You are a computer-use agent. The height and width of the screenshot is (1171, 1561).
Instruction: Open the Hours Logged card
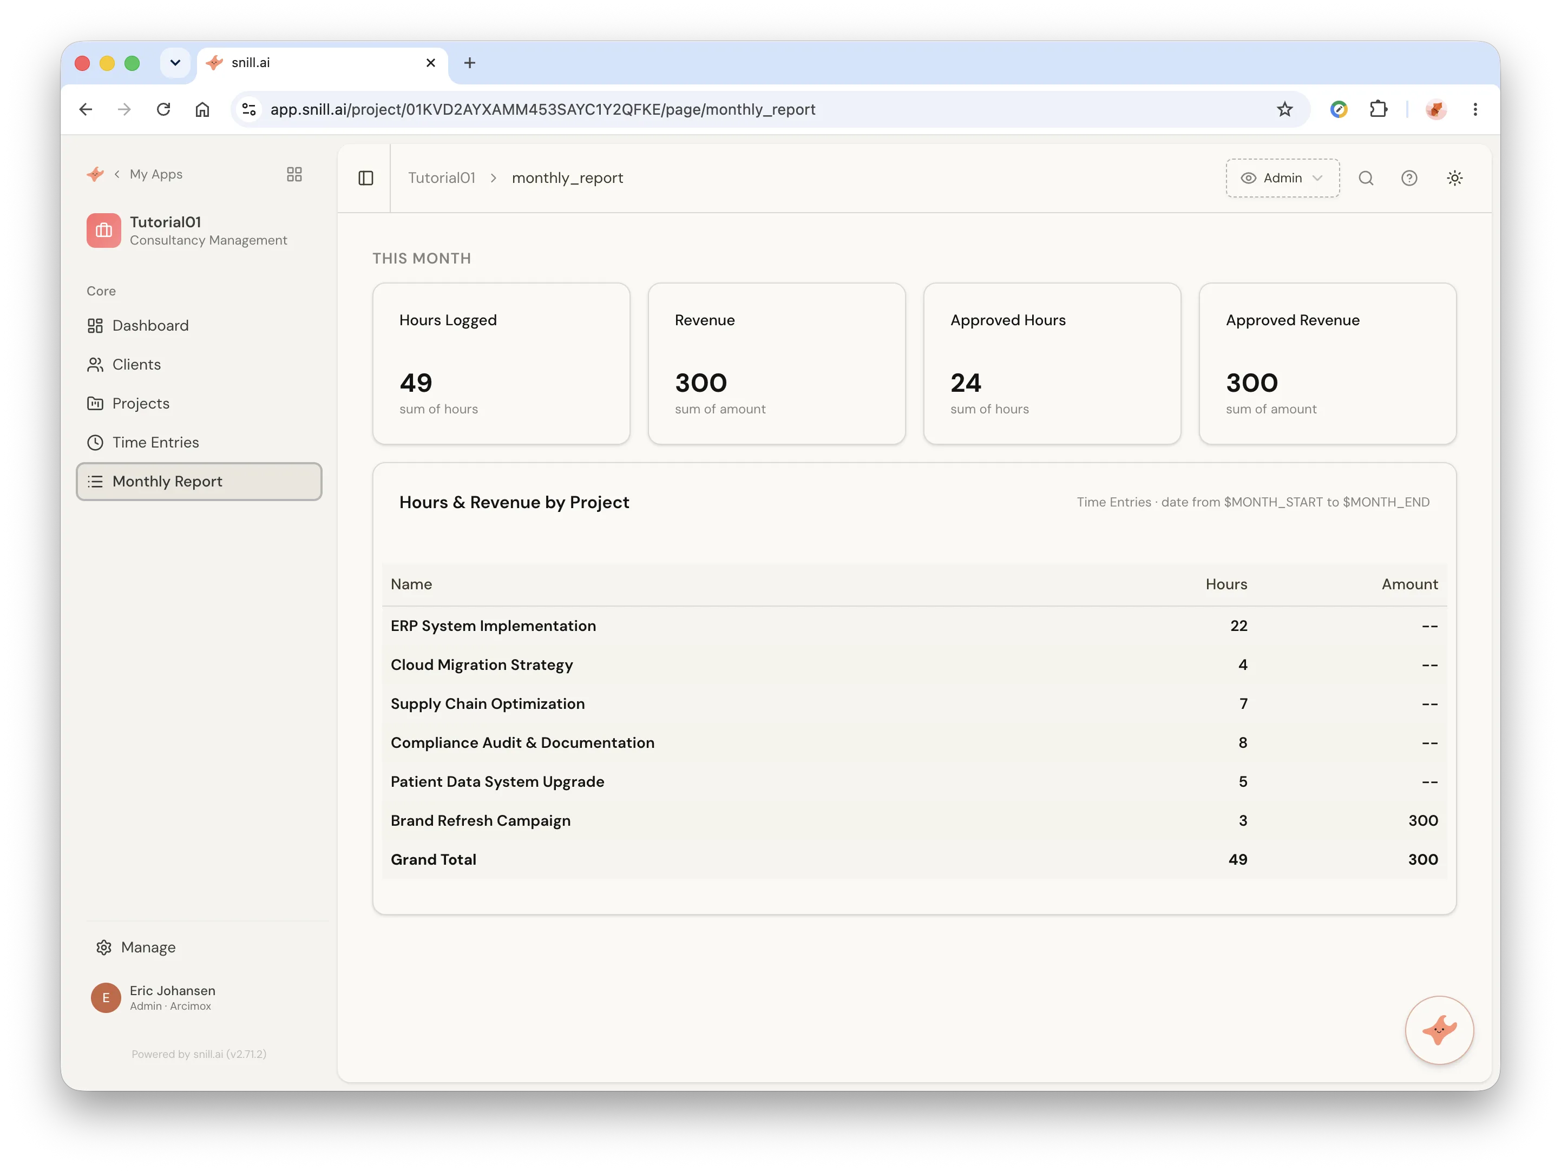coord(501,363)
